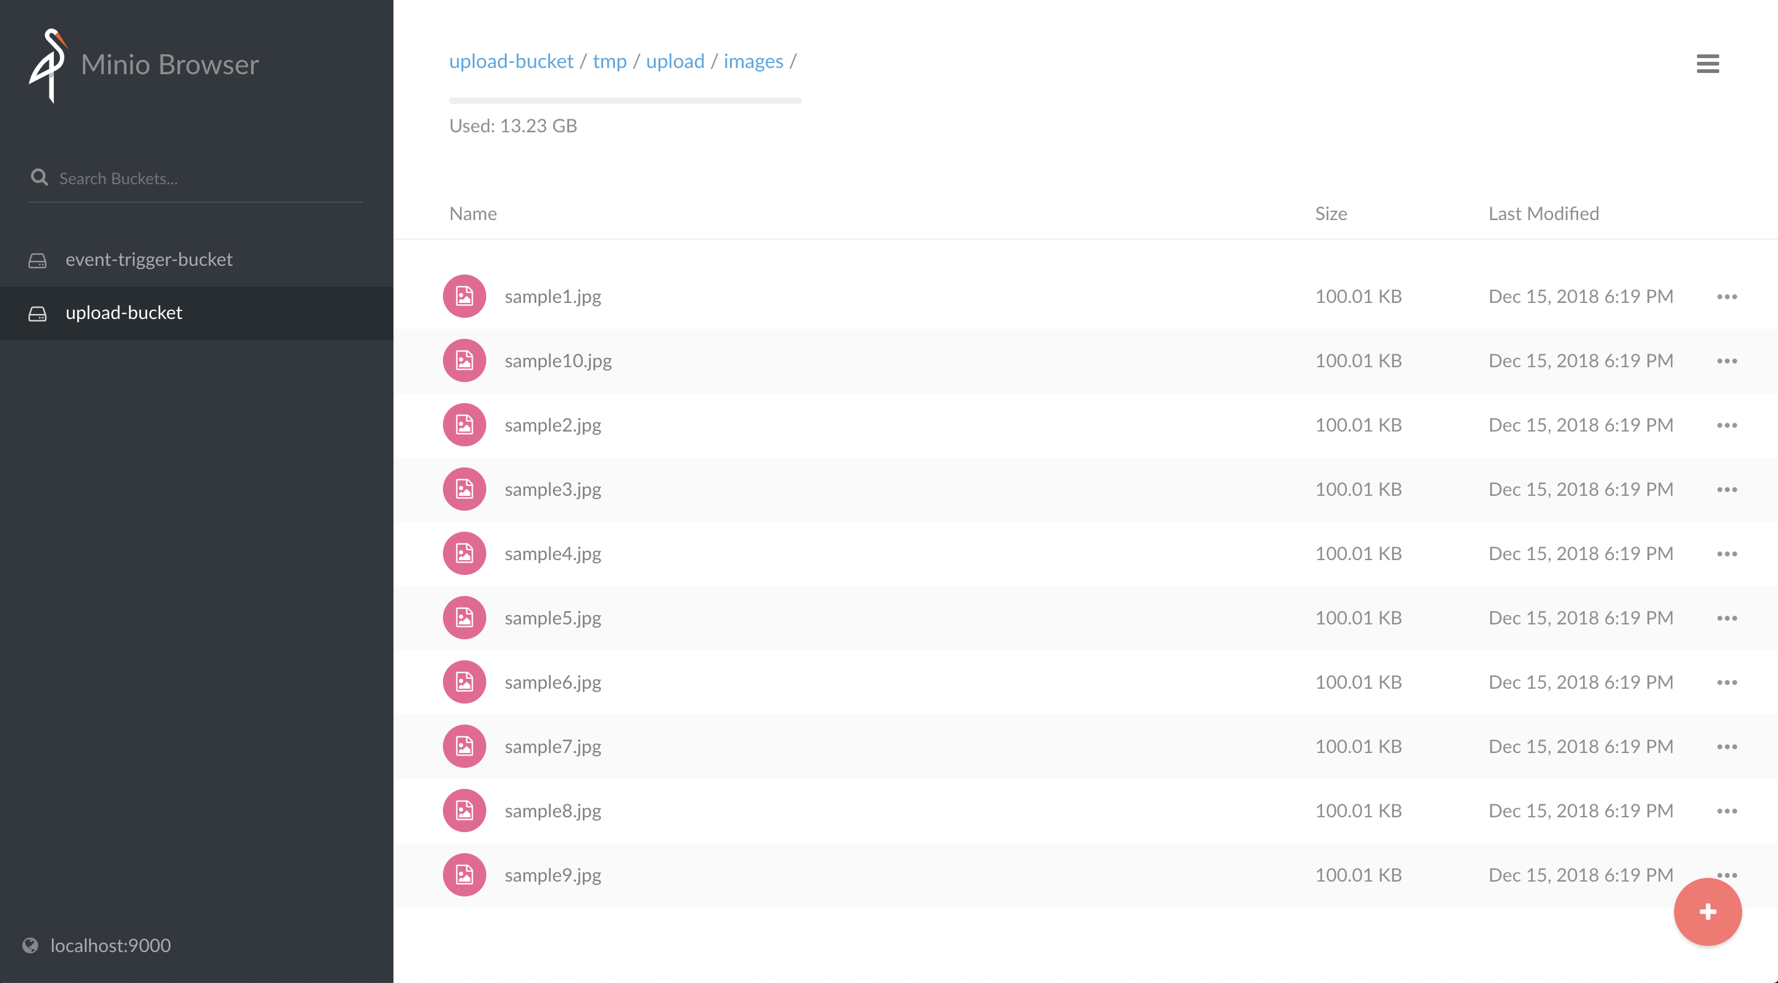
Task: Open the three-dot menu for sample2.jpg
Action: point(1727,425)
